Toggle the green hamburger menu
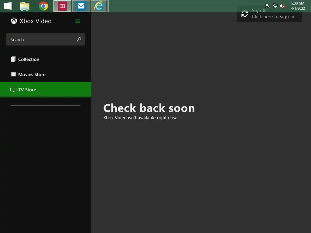Viewport: 311px width, 233px height. [77, 21]
